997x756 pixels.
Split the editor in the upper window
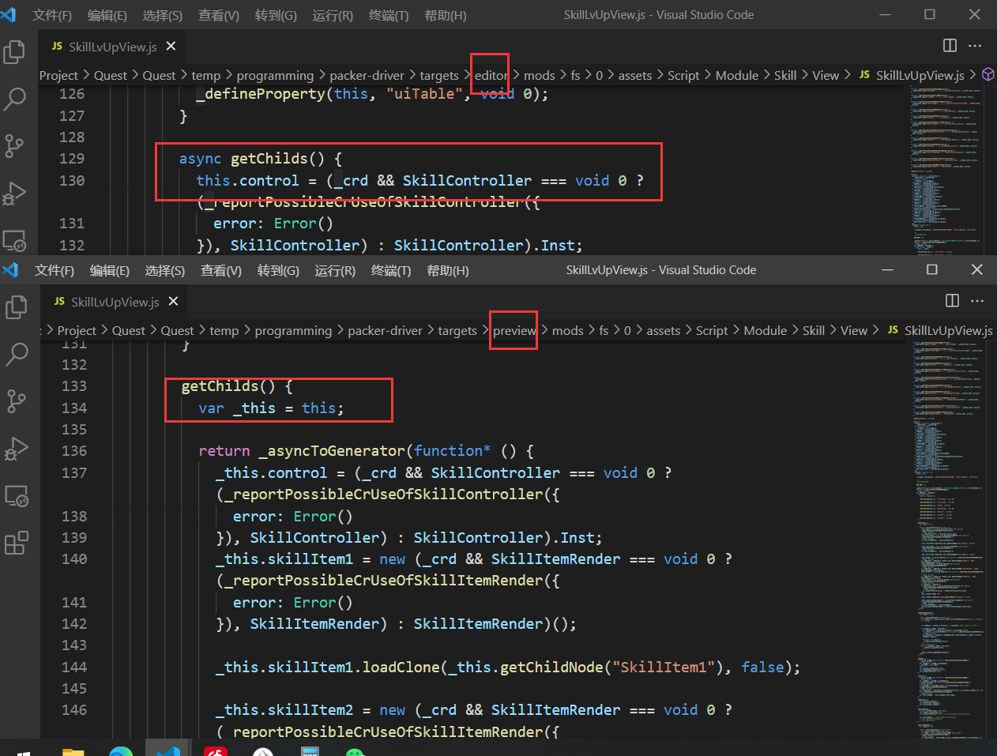[x=950, y=46]
